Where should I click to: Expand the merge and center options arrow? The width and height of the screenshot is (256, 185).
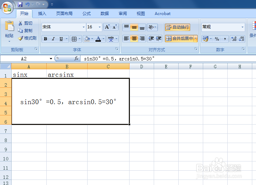[196, 39]
